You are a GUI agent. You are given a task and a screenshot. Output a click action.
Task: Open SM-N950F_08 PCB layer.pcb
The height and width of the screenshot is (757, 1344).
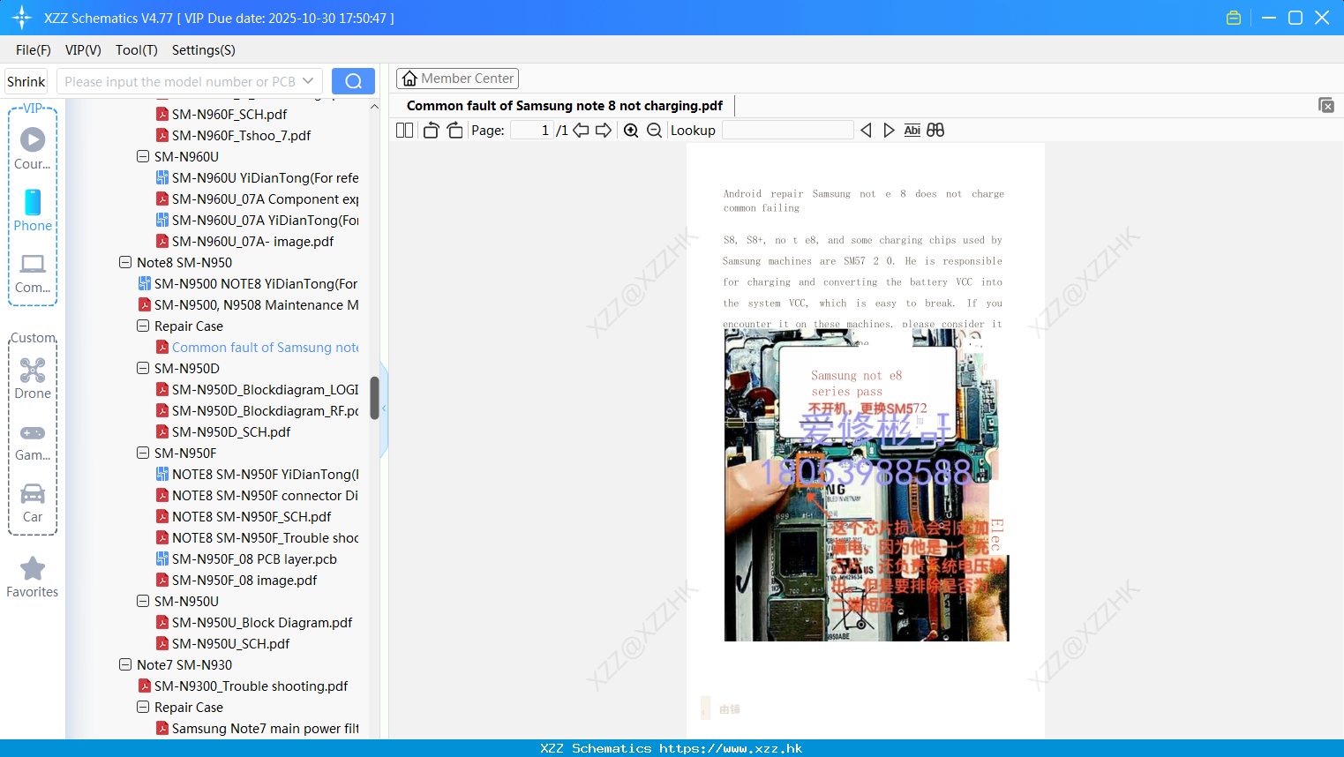coord(254,558)
